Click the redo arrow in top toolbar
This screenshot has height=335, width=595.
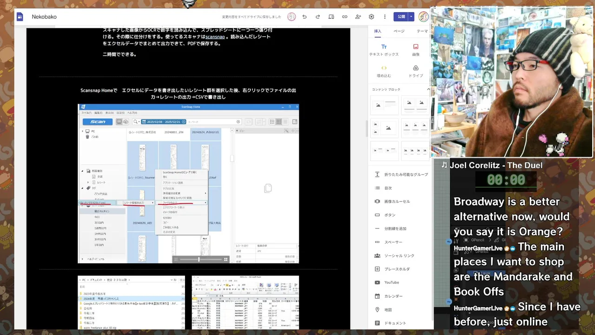click(x=318, y=17)
